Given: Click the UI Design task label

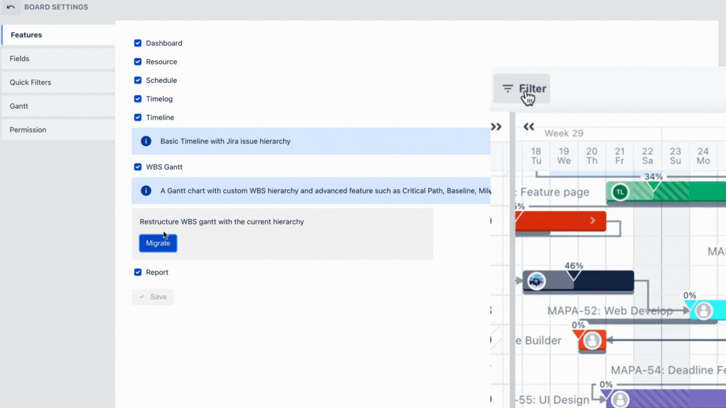Looking at the screenshot, I should pyautogui.click(x=552, y=400).
